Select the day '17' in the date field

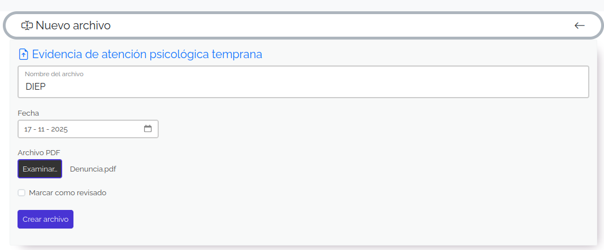[28, 129]
